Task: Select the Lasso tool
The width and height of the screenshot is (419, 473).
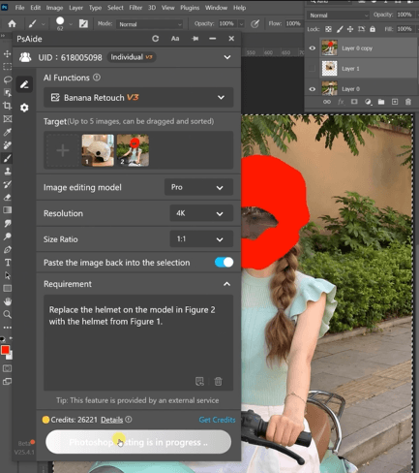Action: [x=7, y=79]
